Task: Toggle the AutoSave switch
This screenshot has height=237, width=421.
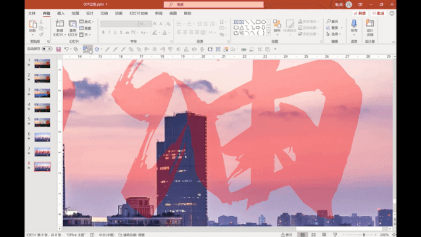Action: click(47, 49)
